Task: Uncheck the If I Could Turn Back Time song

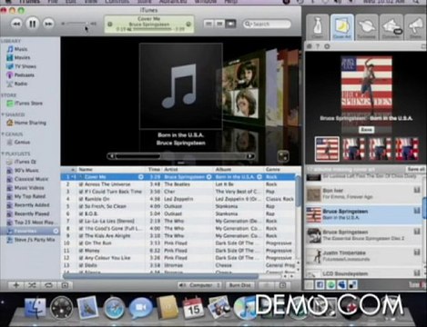Action: (x=81, y=192)
